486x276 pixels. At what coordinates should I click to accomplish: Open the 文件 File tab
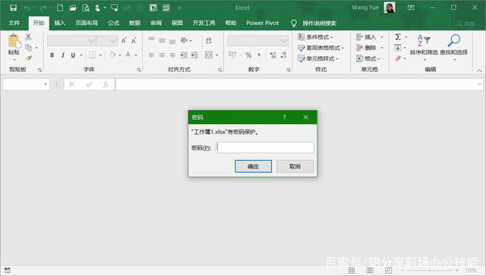click(14, 23)
